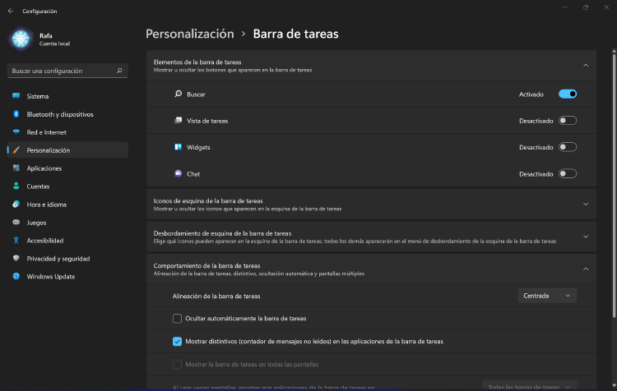This screenshot has height=391, width=617.
Task: Click the Accesibilidad figure icon
Action: [x=16, y=240]
